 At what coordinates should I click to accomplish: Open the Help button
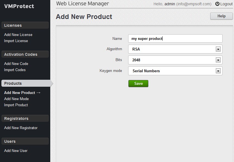tap(221, 16)
